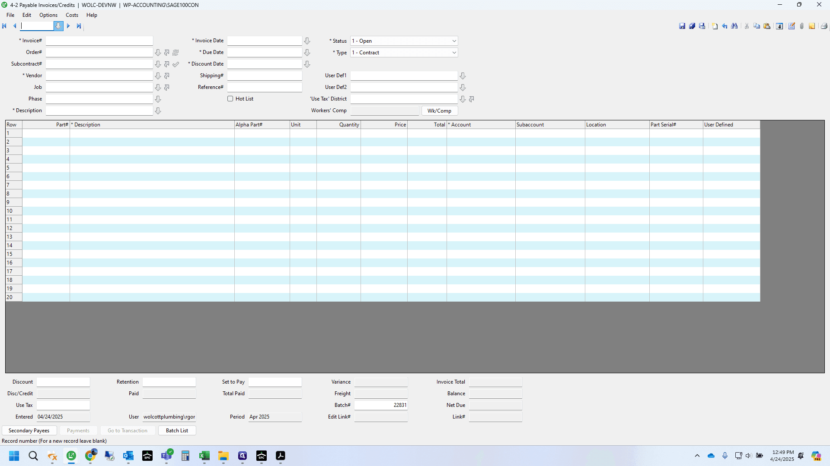Open the binoculars search tool
830x466 pixels.
[x=734, y=26]
